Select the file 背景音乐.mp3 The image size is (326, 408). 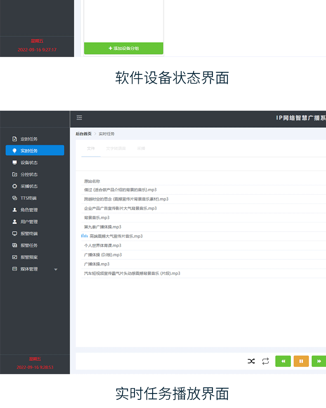97,218
